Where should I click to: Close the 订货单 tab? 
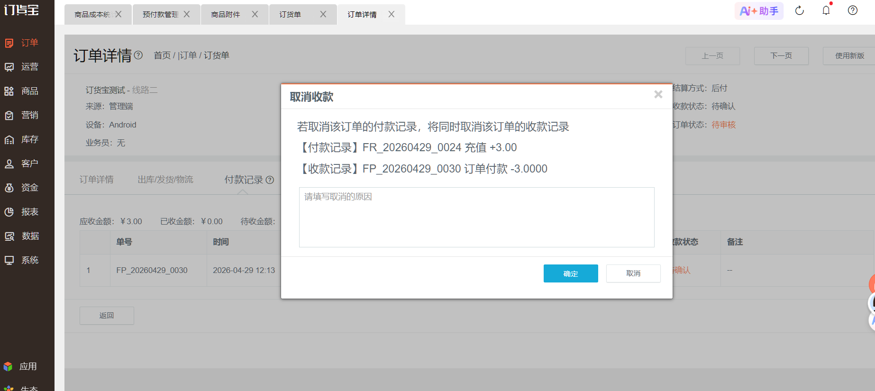(323, 14)
